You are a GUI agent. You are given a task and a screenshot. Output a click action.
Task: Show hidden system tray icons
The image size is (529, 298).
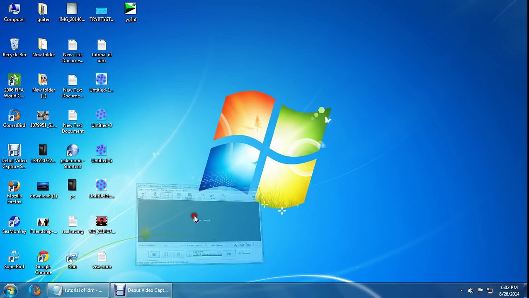[x=461, y=291]
